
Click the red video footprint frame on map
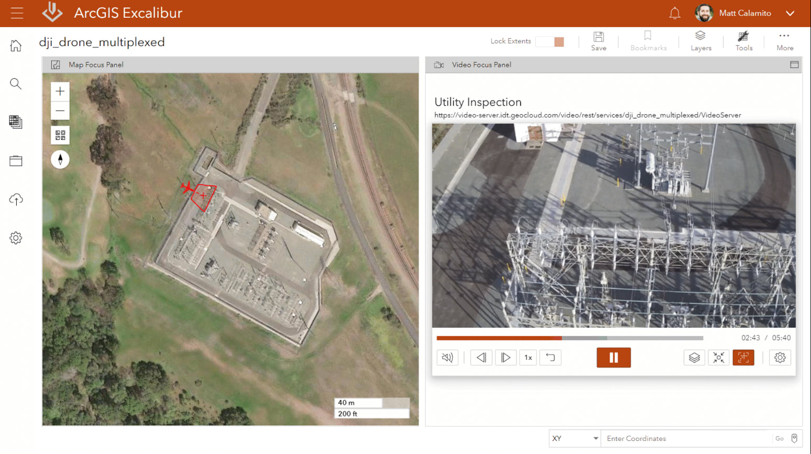204,197
